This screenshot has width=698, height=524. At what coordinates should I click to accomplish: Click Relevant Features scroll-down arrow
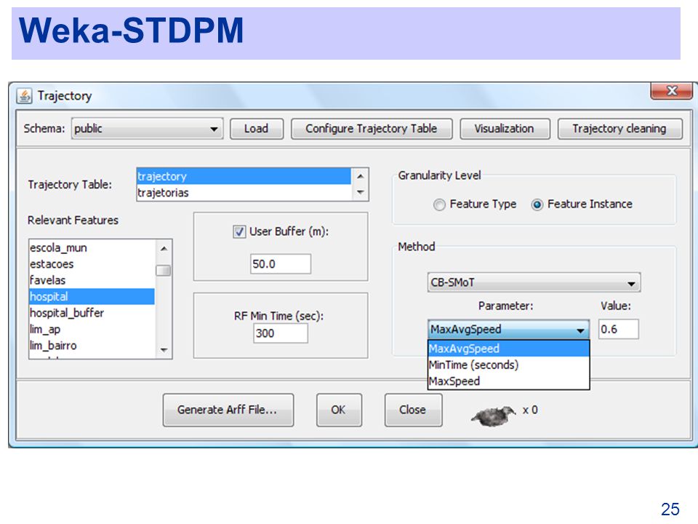[x=164, y=350]
